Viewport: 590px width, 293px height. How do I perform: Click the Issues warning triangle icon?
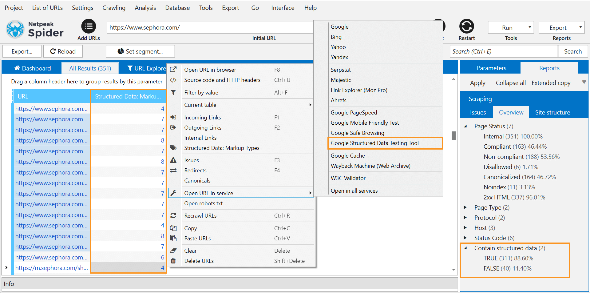173,160
